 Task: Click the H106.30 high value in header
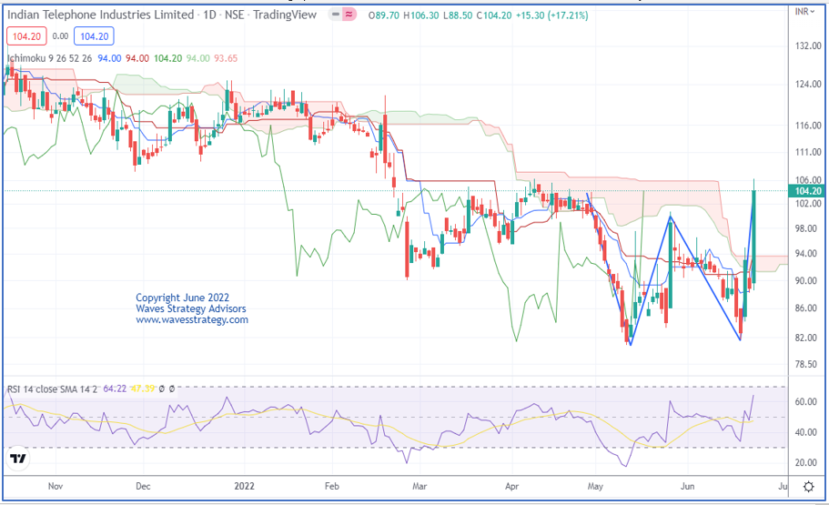[x=420, y=15]
